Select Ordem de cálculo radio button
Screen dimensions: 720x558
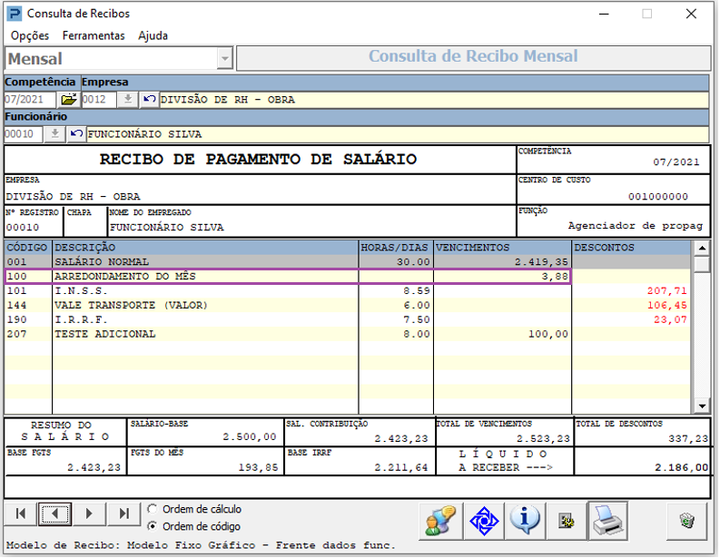[153, 509]
